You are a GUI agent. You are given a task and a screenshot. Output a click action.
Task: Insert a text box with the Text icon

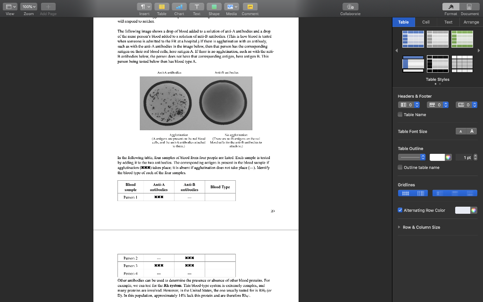click(197, 6)
